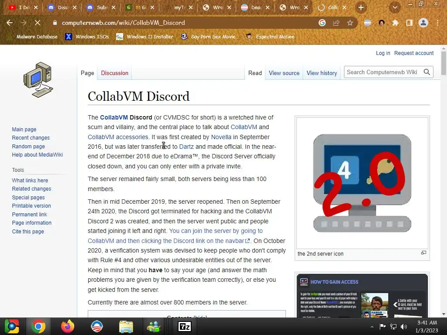Select the Page tab
The height and width of the screenshot is (335, 447).
click(x=87, y=73)
